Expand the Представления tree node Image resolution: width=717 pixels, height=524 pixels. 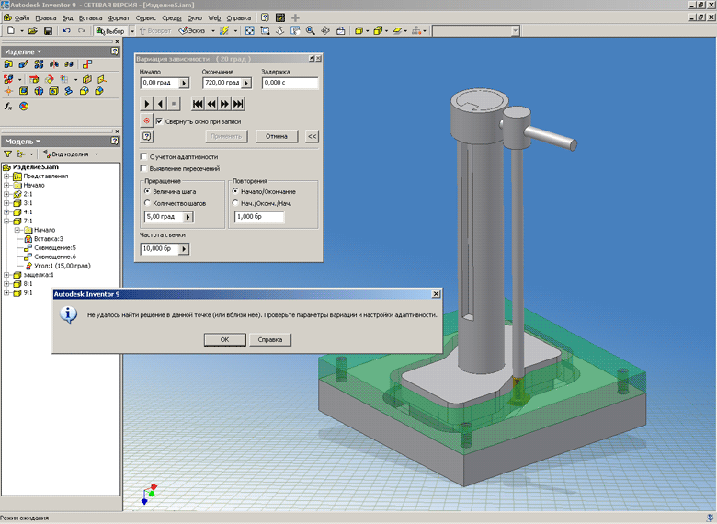pyautogui.click(x=6, y=176)
